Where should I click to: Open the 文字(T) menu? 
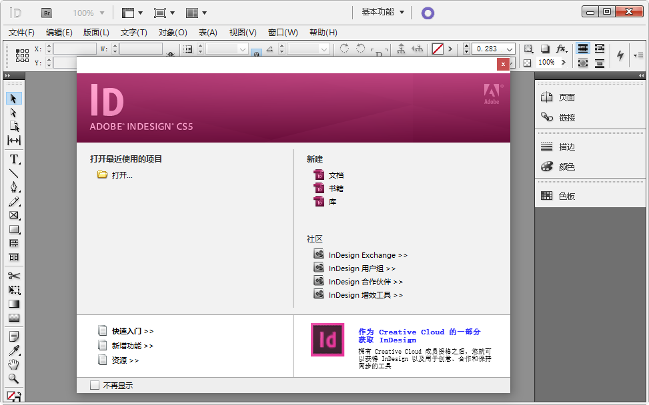tap(133, 32)
